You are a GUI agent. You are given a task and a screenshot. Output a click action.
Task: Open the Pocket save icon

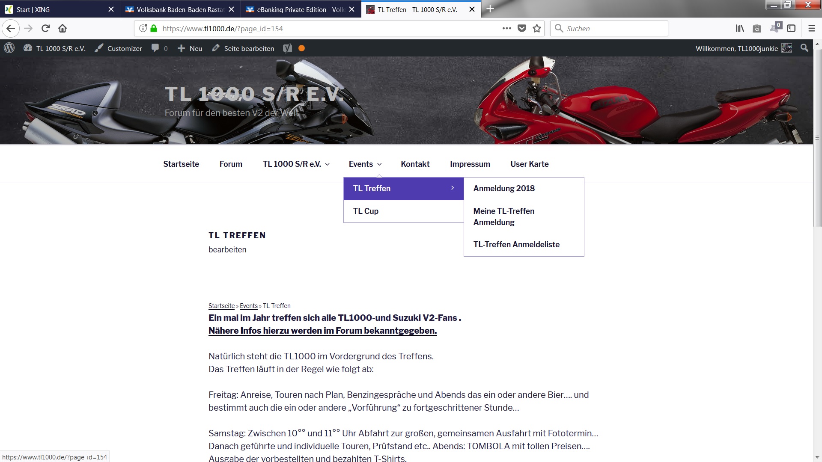[x=521, y=29]
